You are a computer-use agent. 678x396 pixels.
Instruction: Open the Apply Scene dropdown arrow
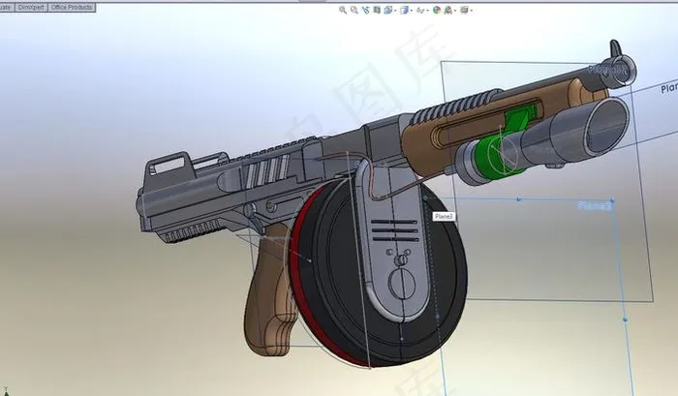click(455, 11)
